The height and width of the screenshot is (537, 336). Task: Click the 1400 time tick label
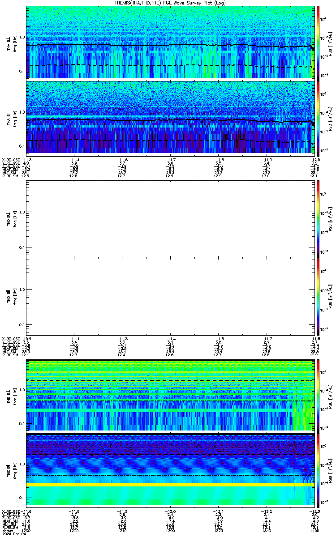pyautogui.click(x=314, y=531)
